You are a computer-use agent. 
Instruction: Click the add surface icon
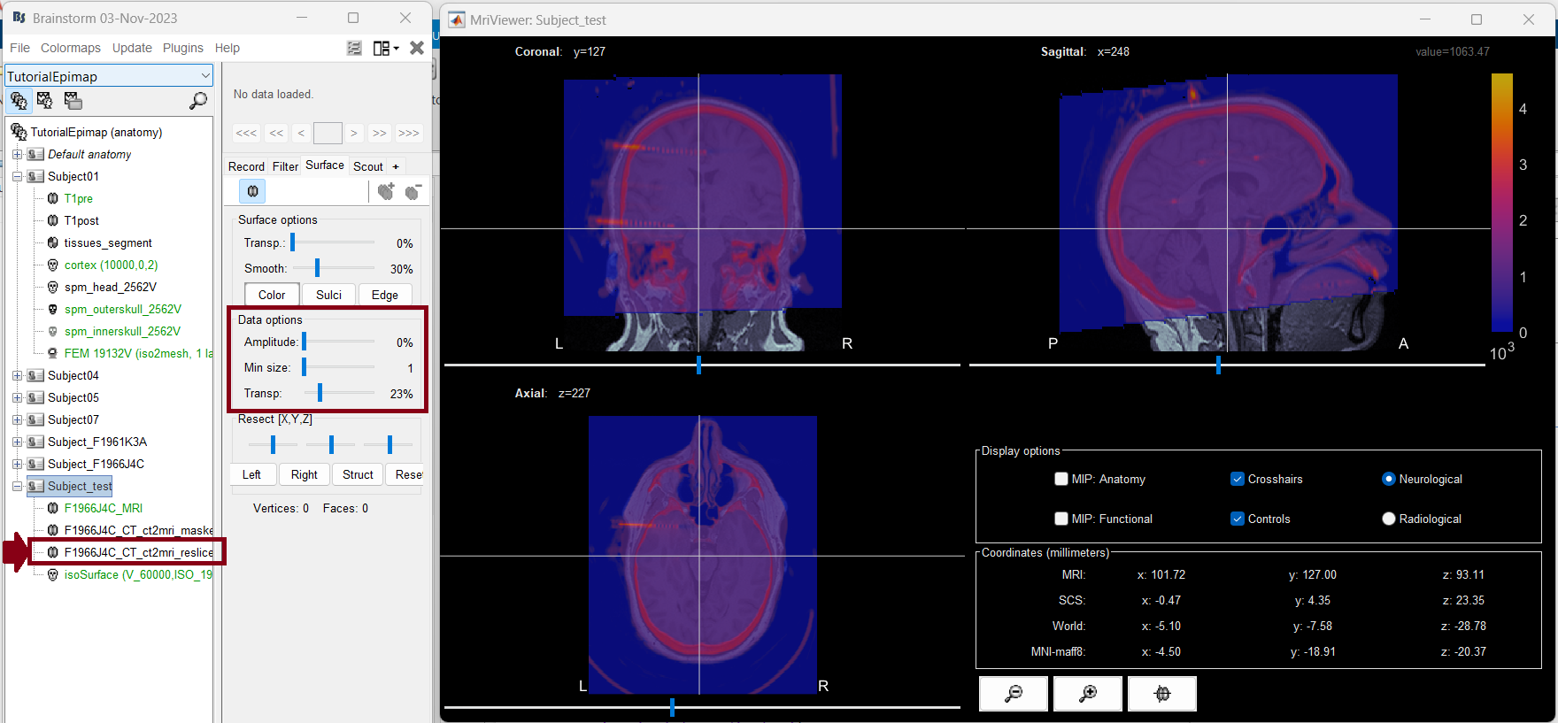pyautogui.click(x=386, y=191)
